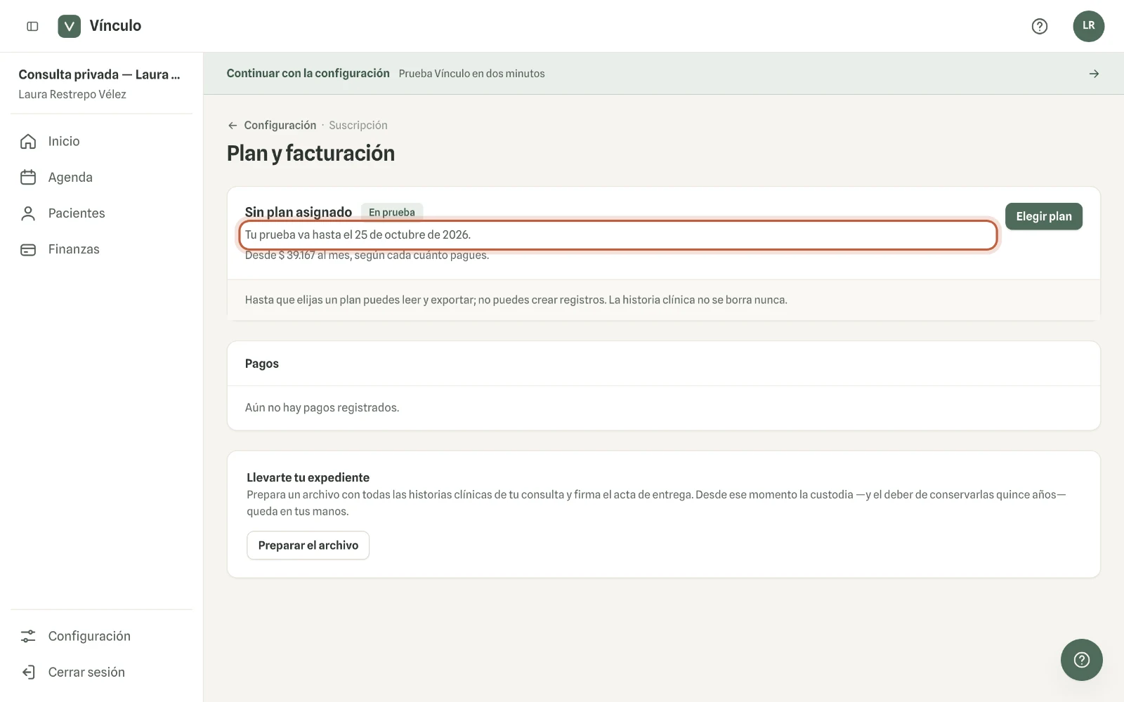Click the Pacientes person icon
Viewport: 1124px width, 702px height.
tap(28, 213)
